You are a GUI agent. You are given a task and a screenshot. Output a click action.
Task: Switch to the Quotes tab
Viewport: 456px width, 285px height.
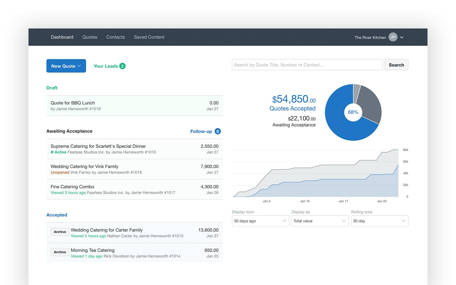click(x=89, y=37)
